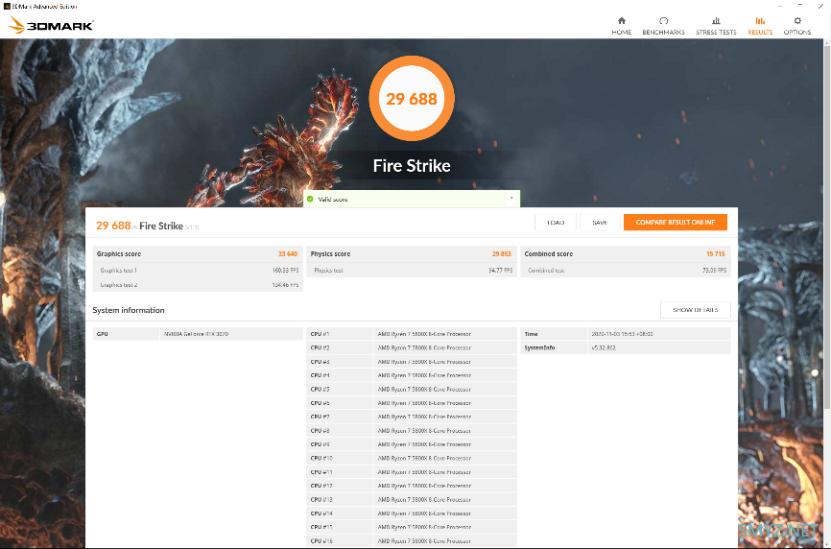Image resolution: width=831 pixels, height=549 pixels.
Task: Select the SystemInfo version row
Action: click(x=626, y=347)
